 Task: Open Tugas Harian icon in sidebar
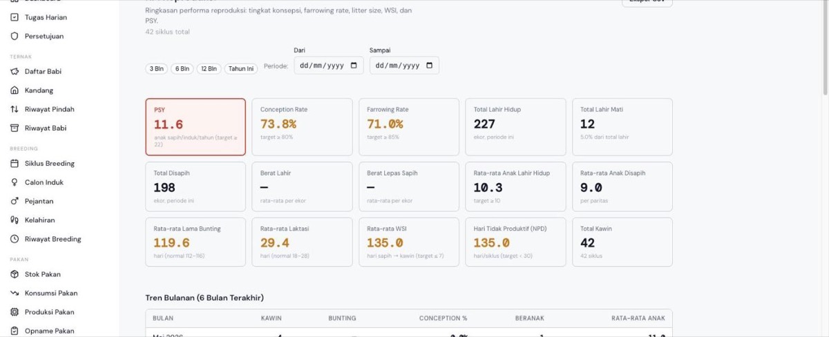click(15, 17)
